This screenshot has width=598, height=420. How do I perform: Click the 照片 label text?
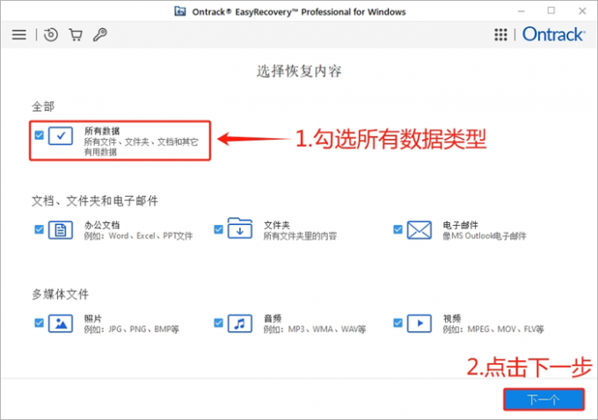pos(93,319)
